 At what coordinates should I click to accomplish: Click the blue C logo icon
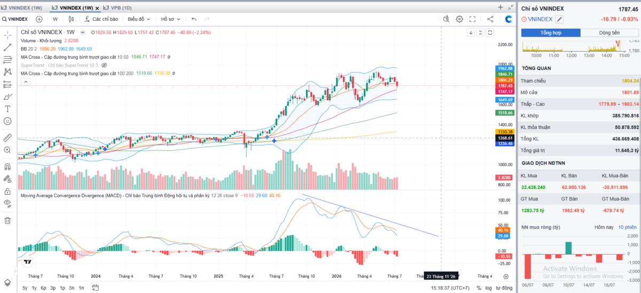(509, 19)
